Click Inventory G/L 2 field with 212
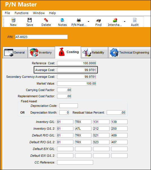The image size is (151, 170). tap(101, 129)
